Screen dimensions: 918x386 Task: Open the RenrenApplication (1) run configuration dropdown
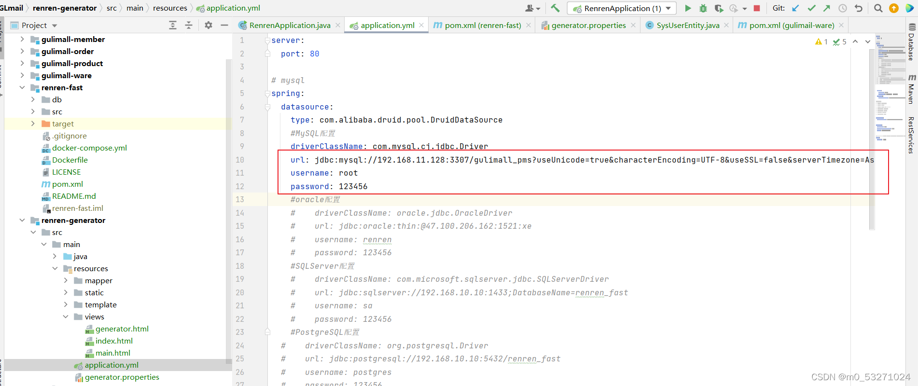pyautogui.click(x=622, y=8)
